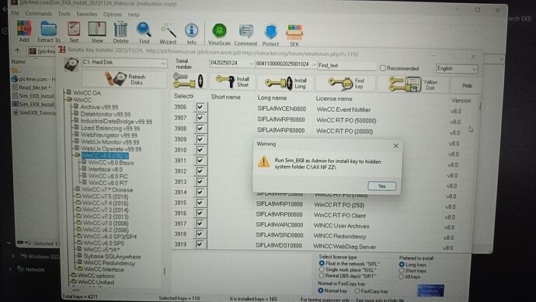Open the C:\ Hard Disk drive dropdown

164,63
